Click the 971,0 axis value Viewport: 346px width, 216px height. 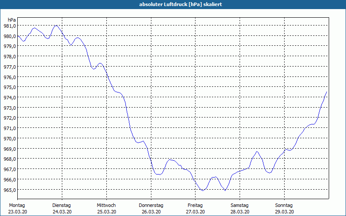(10, 128)
